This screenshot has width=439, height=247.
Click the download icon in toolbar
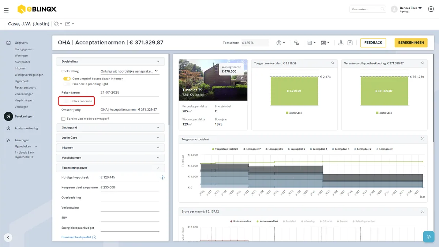341,43
